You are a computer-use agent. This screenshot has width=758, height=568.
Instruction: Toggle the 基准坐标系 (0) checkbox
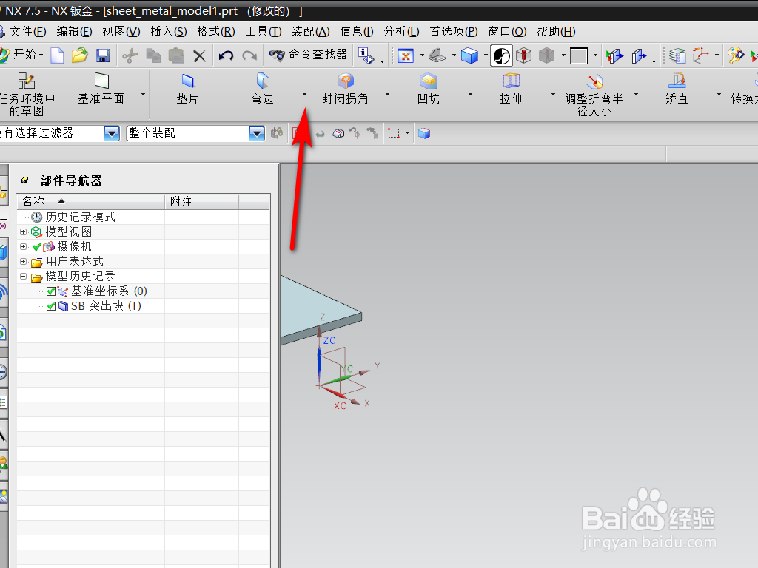(x=51, y=291)
